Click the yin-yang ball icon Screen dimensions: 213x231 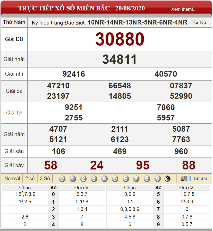(x=167, y=179)
